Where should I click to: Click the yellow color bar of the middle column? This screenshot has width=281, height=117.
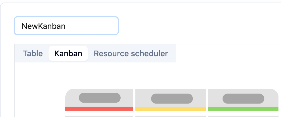pyautogui.click(x=171, y=109)
